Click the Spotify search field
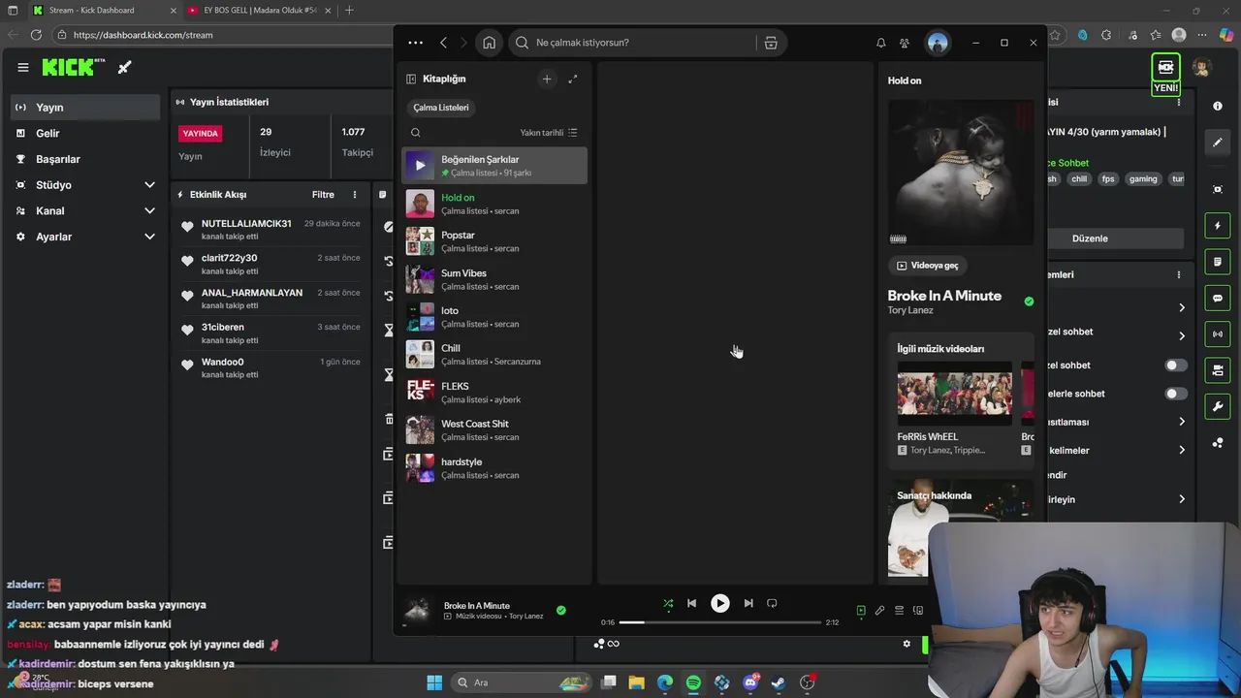 click(635, 43)
